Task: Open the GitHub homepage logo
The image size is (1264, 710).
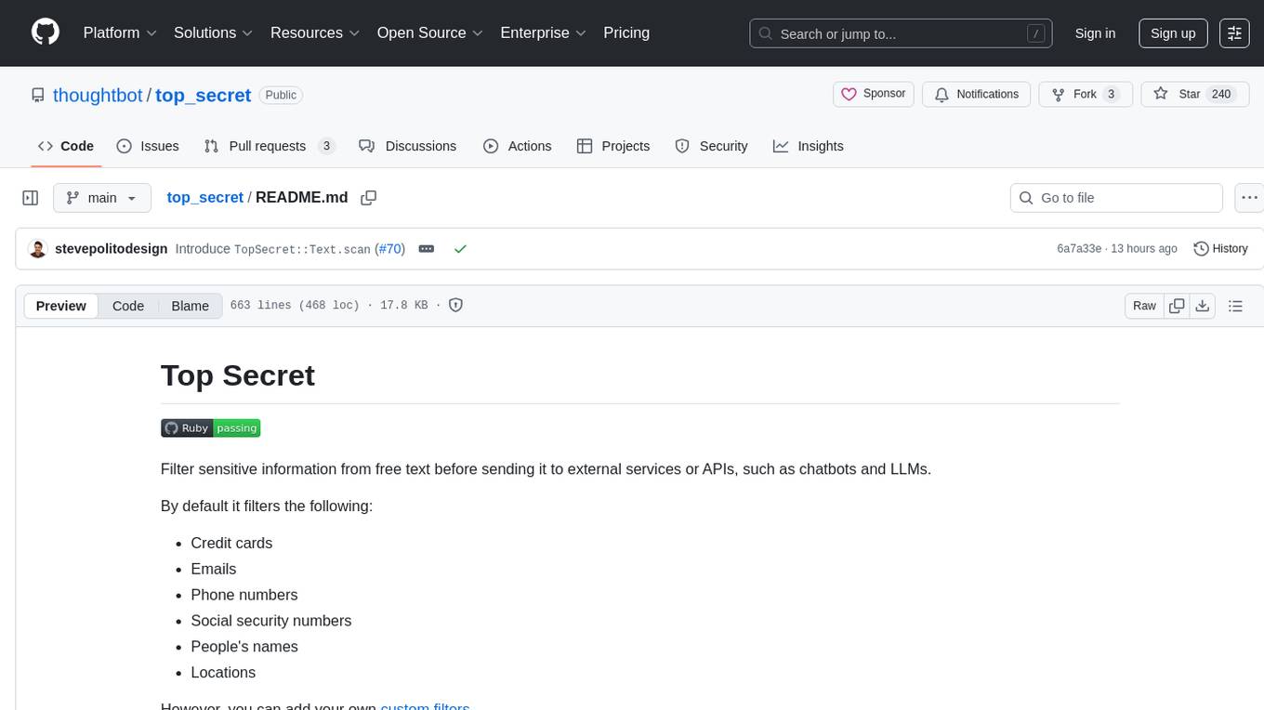Action: tap(46, 33)
